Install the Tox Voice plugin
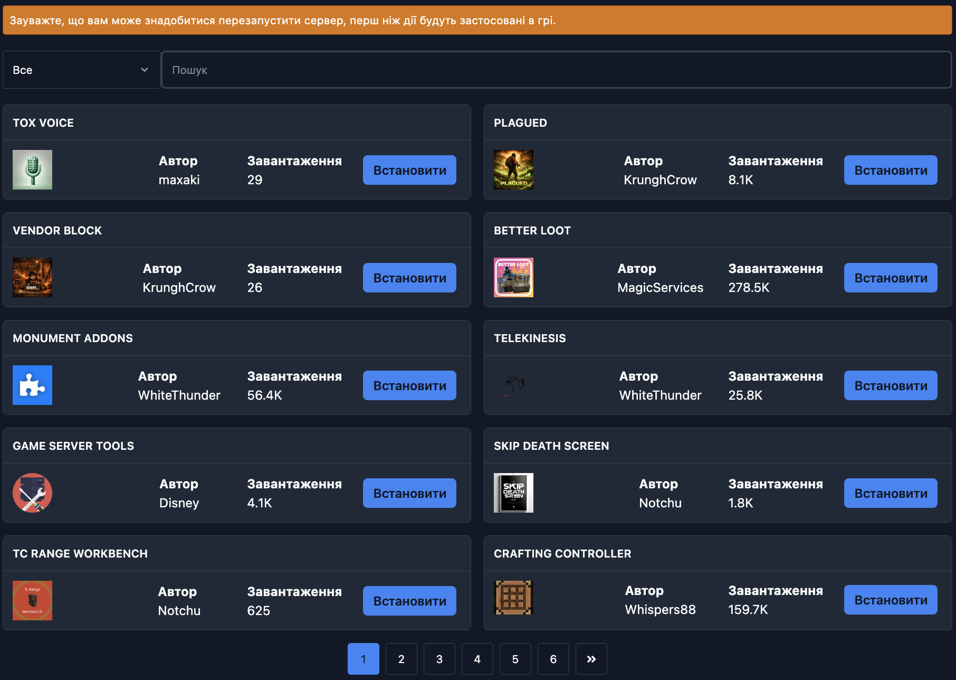956x680 pixels. point(409,169)
